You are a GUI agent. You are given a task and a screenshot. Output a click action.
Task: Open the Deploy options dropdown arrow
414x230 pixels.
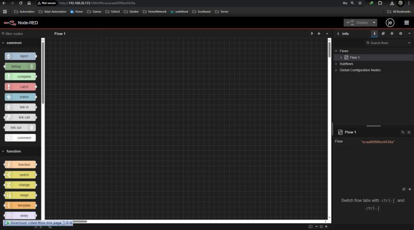coord(374,23)
